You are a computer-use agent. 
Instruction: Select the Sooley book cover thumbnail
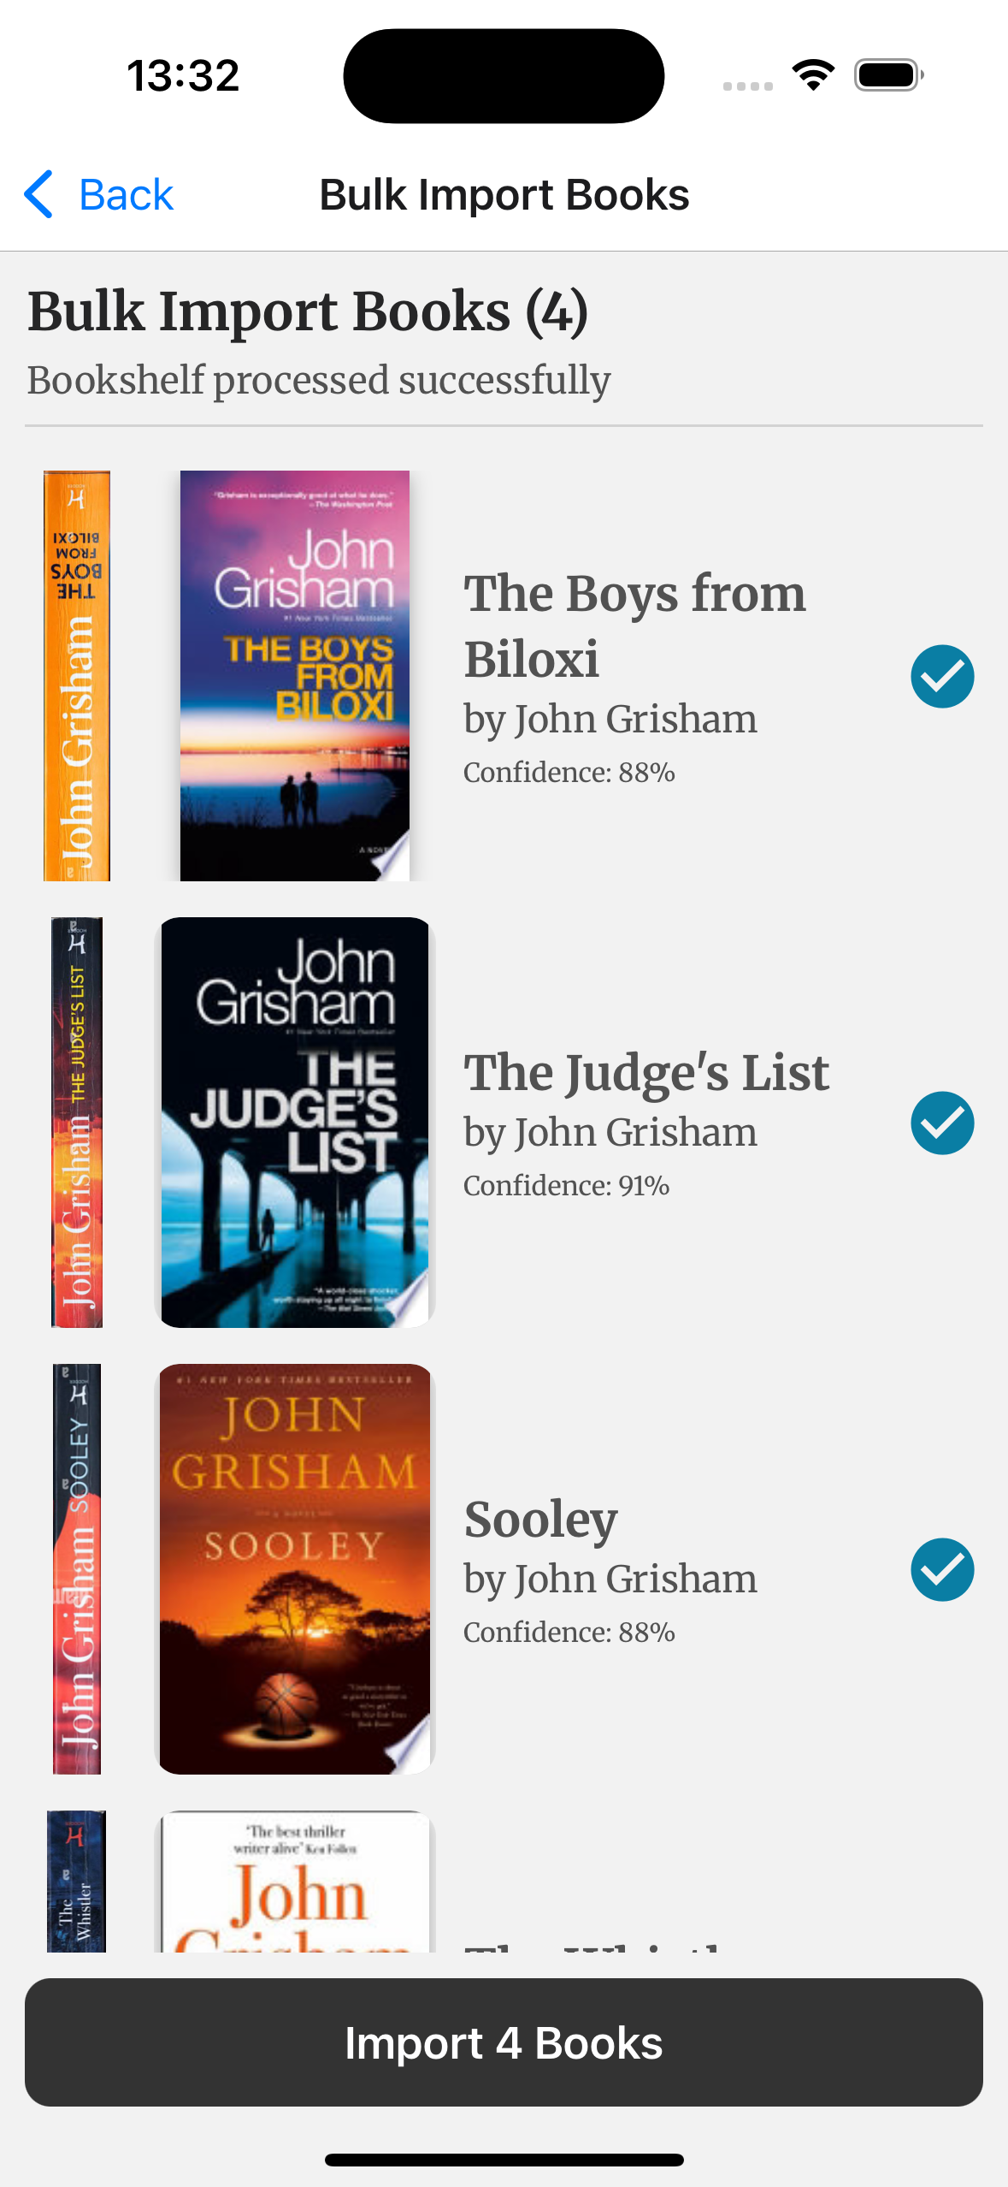(294, 1568)
